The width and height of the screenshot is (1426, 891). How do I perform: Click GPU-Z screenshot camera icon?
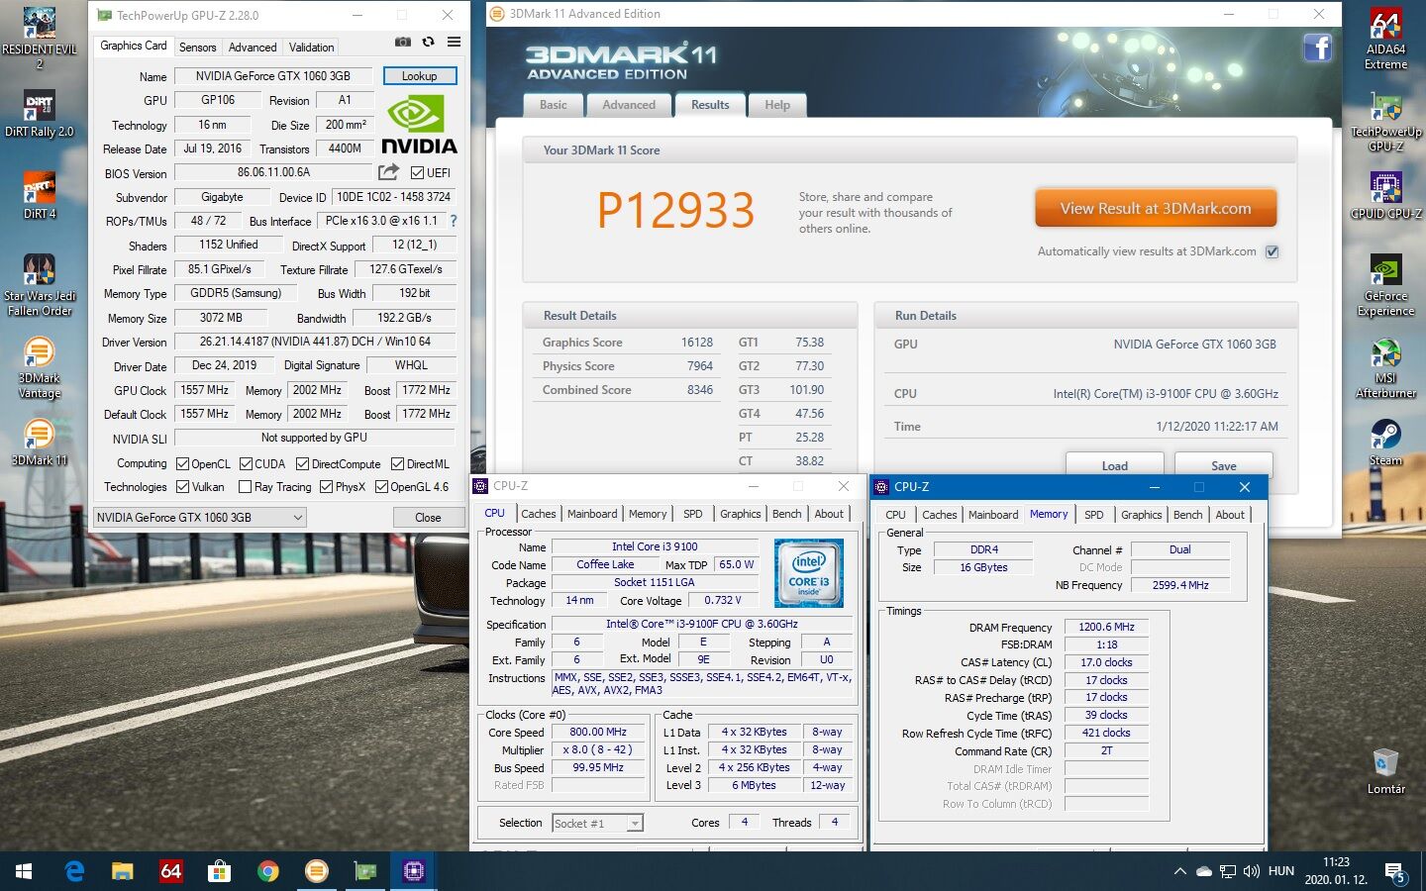403,42
